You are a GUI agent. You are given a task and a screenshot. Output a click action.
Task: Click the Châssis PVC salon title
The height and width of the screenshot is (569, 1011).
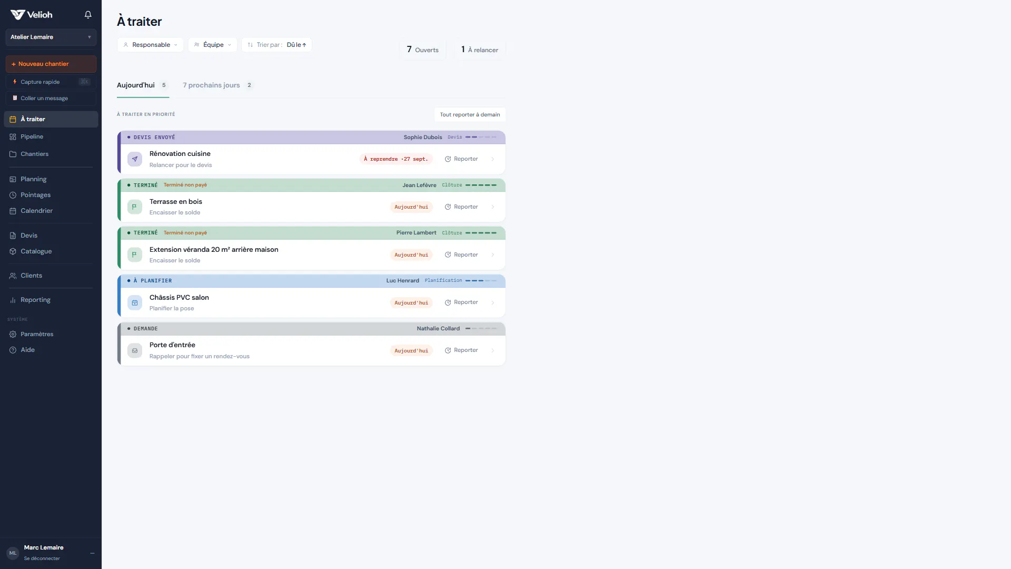pyautogui.click(x=179, y=298)
